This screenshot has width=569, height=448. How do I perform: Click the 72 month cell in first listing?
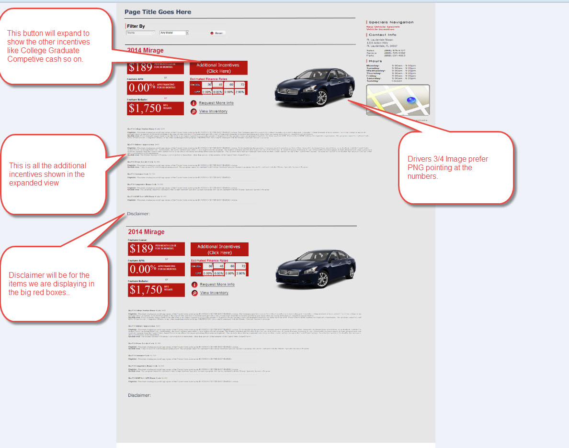pyautogui.click(x=240, y=84)
